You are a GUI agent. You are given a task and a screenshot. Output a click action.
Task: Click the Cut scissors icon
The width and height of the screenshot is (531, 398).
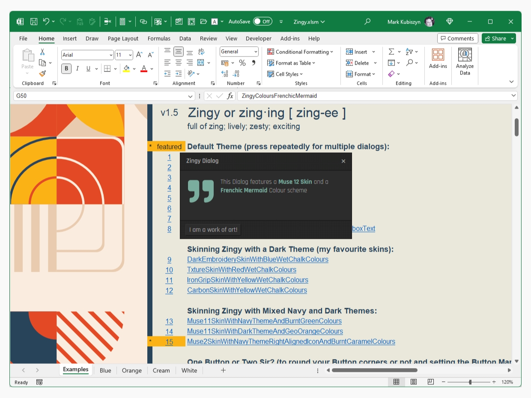click(x=42, y=52)
